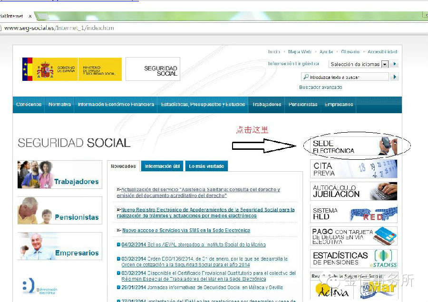Screen dimensions: 428x302
Task: Open the Mar magazine logo
Action: click(x=377, y=290)
